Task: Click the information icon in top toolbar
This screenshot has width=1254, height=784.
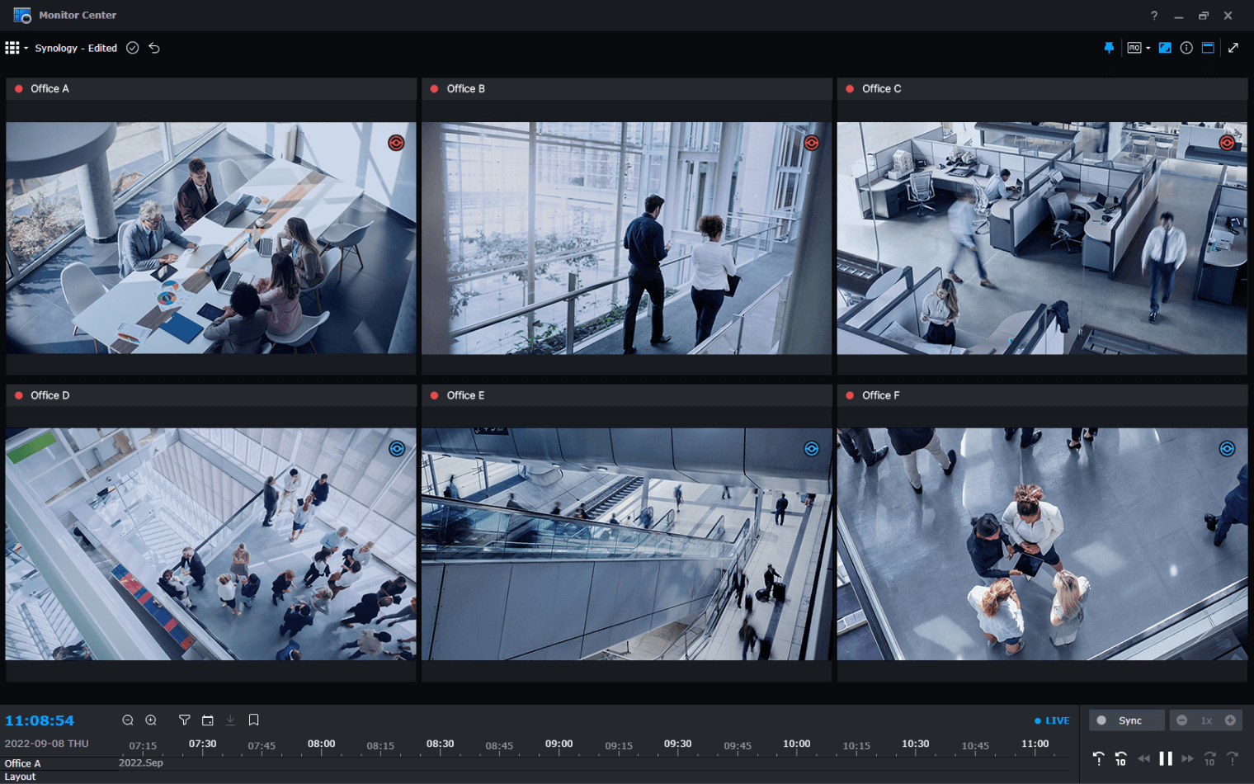Action: click(1186, 48)
